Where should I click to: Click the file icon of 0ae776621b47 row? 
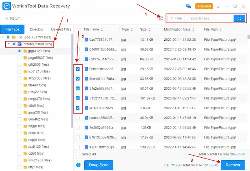pyautogui.click(x=86, y=40)
